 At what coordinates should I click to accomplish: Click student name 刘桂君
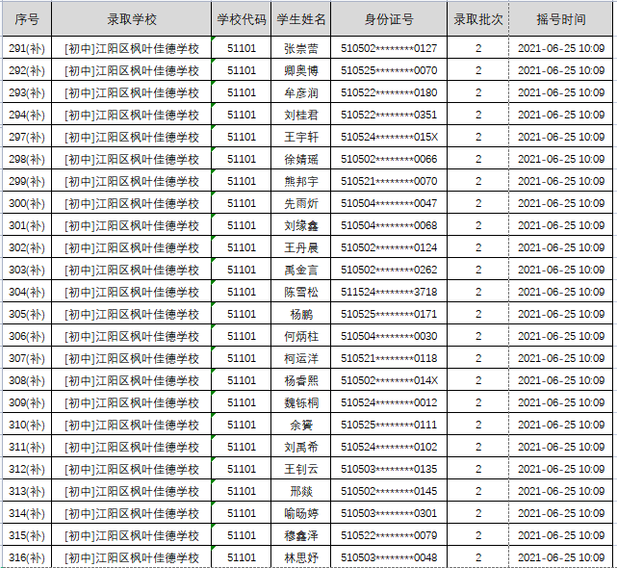301,115
